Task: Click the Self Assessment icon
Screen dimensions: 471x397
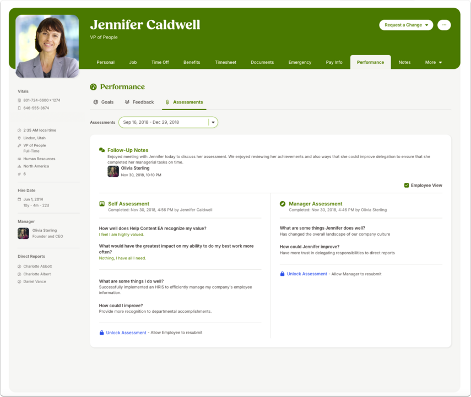Action: [x=102, y=204]
